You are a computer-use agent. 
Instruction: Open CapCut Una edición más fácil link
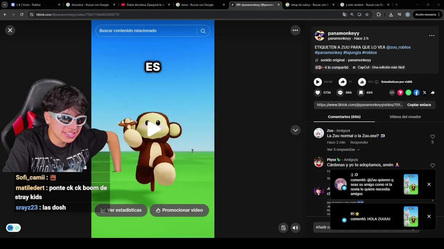coord(378,67)
